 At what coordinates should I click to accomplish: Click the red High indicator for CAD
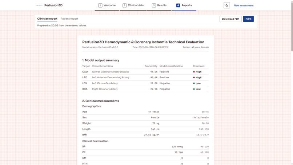click(x=194, y=72)
